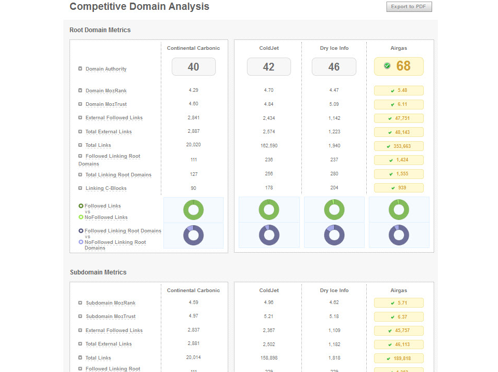Click the checkmark next to 353,663

[x=389, y=146]
